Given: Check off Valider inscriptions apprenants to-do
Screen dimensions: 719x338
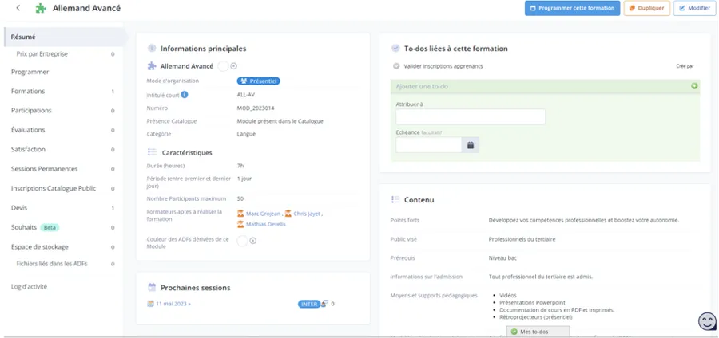Looking at the screenshot, I should point(396,66).
